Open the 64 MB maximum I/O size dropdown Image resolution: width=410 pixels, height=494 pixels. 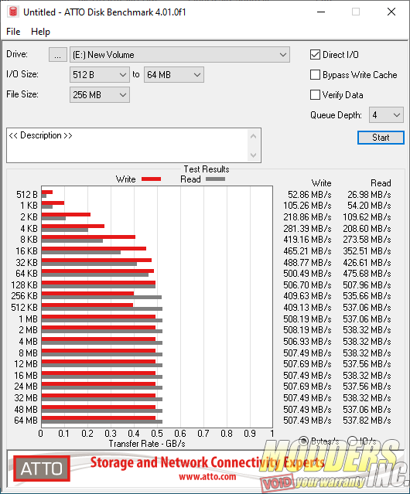coord(174,75)
